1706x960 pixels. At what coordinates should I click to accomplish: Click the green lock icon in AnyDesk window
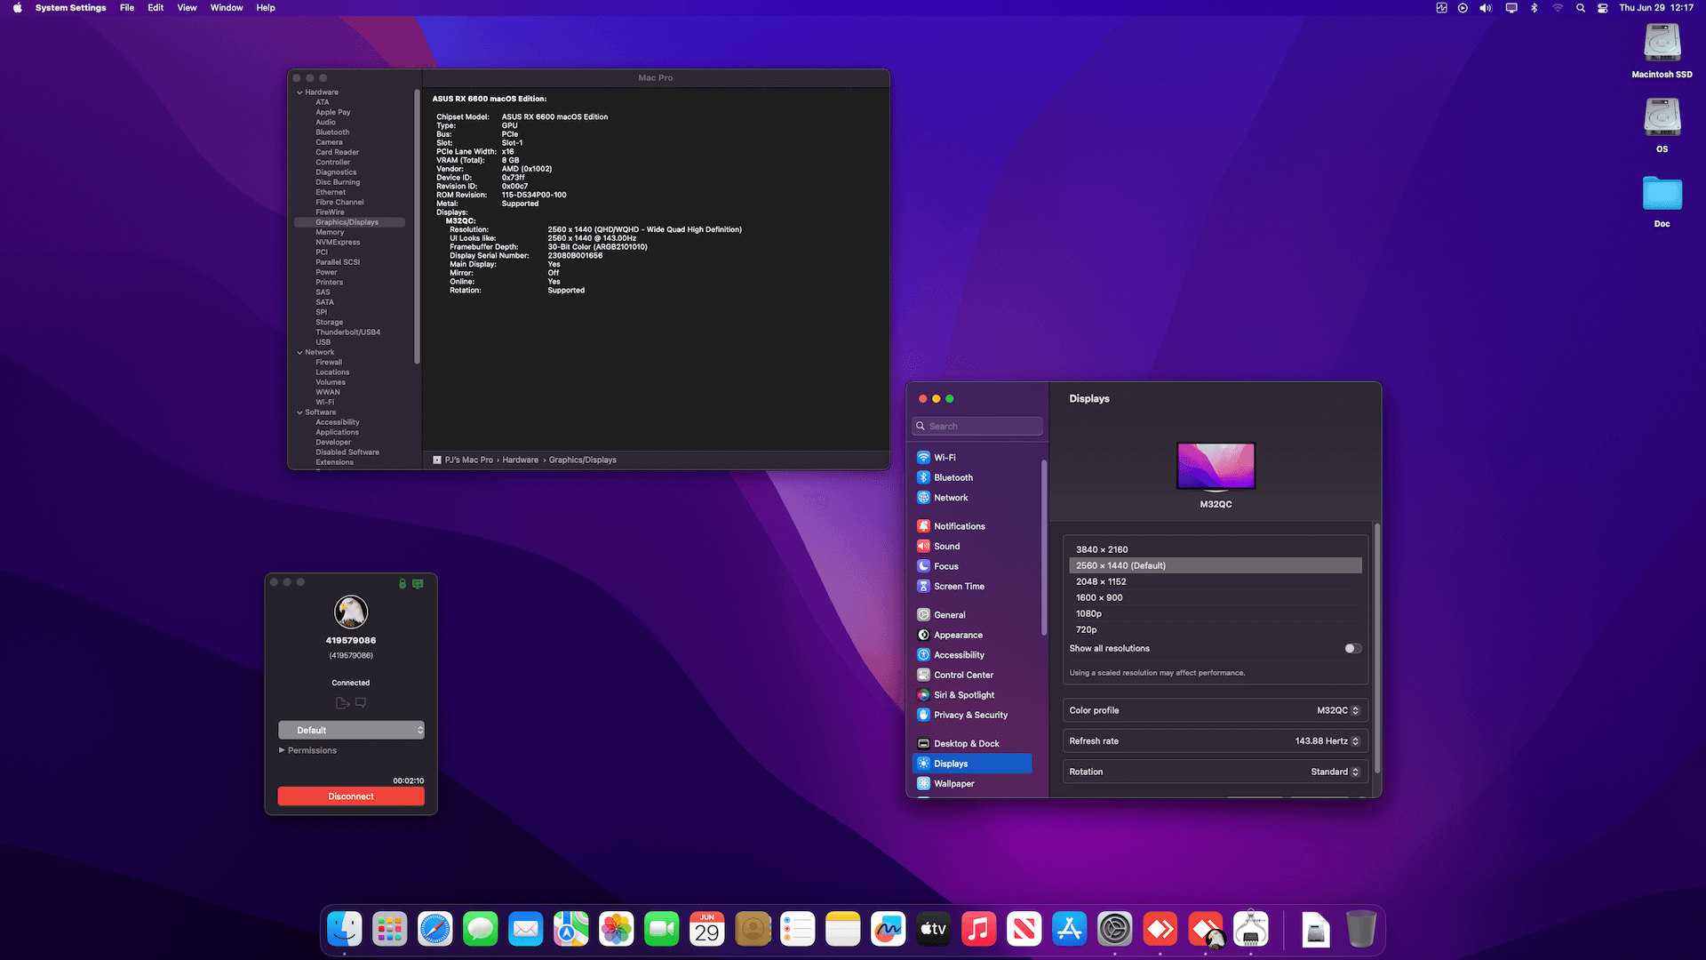[403, 584]
